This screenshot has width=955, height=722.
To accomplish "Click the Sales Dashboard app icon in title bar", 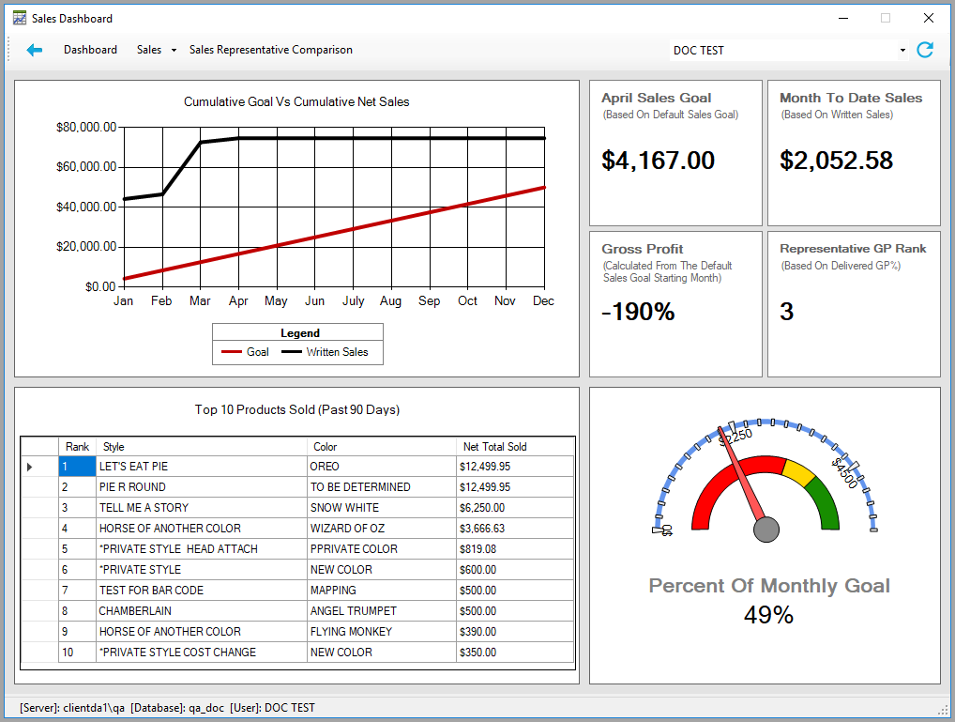I will (20, 18).
